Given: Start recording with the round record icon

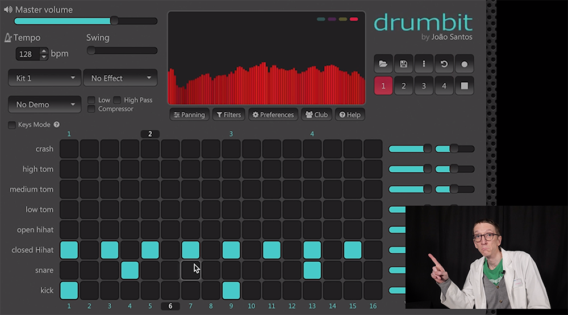Looking at the screenshot, I should click(465, 64).
